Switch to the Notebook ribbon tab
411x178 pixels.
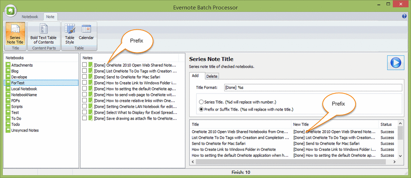[30, 16]
